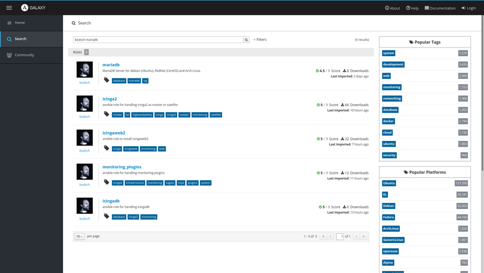
Task: Go to next page of results
Action: (356, 236)
